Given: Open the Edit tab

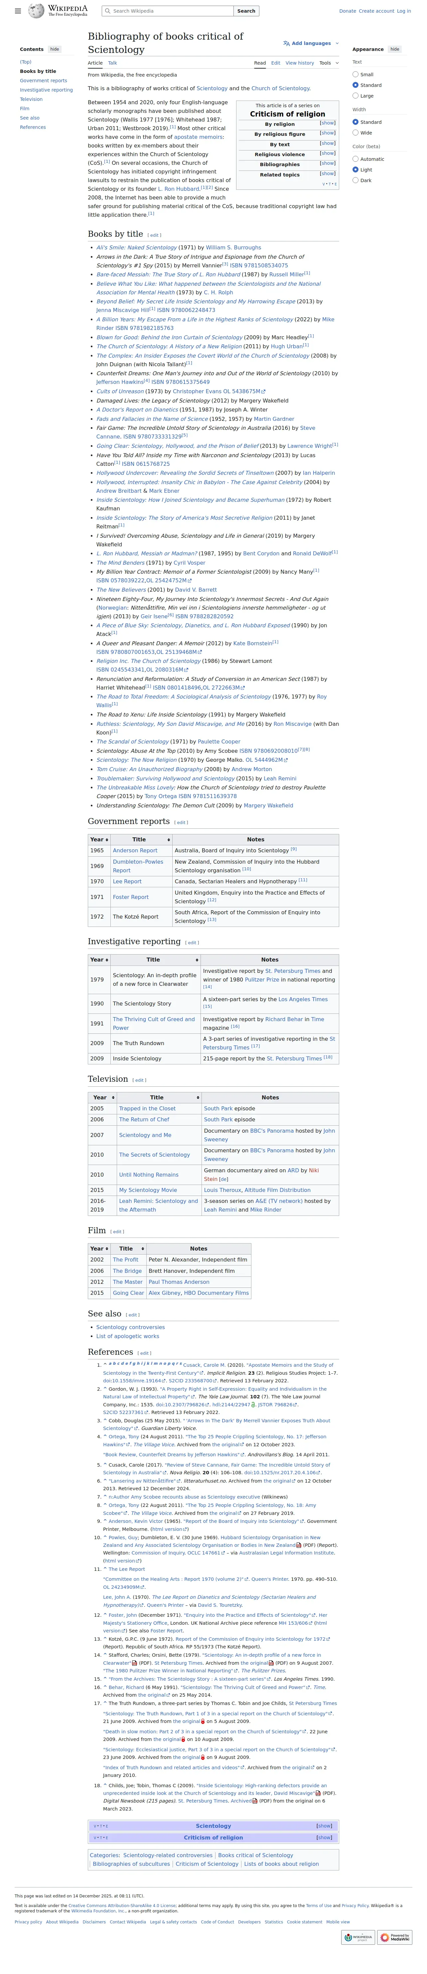Looking at the screenshot, I should click(x=275, y=63).
